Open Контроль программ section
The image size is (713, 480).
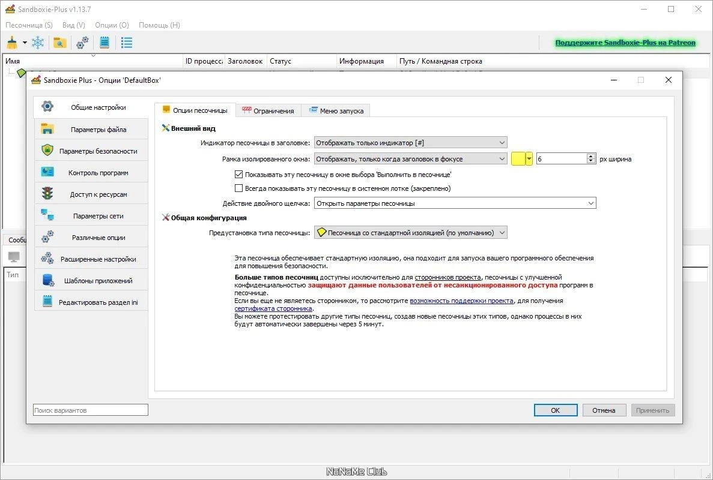point(91,173)
